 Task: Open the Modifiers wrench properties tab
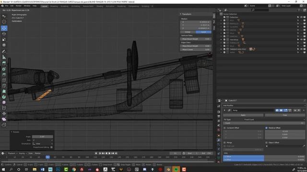[219, 140]
